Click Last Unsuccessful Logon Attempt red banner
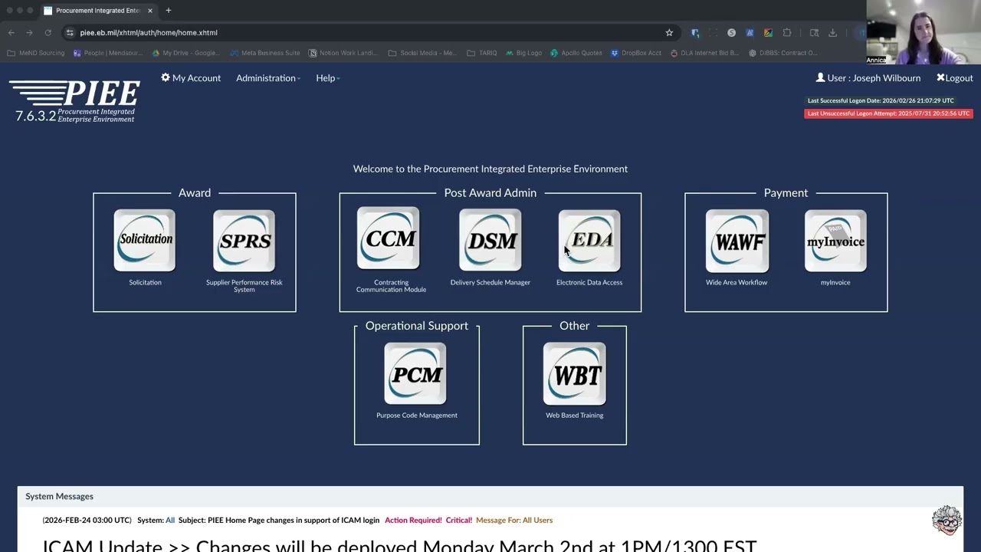 coord(888,113)
